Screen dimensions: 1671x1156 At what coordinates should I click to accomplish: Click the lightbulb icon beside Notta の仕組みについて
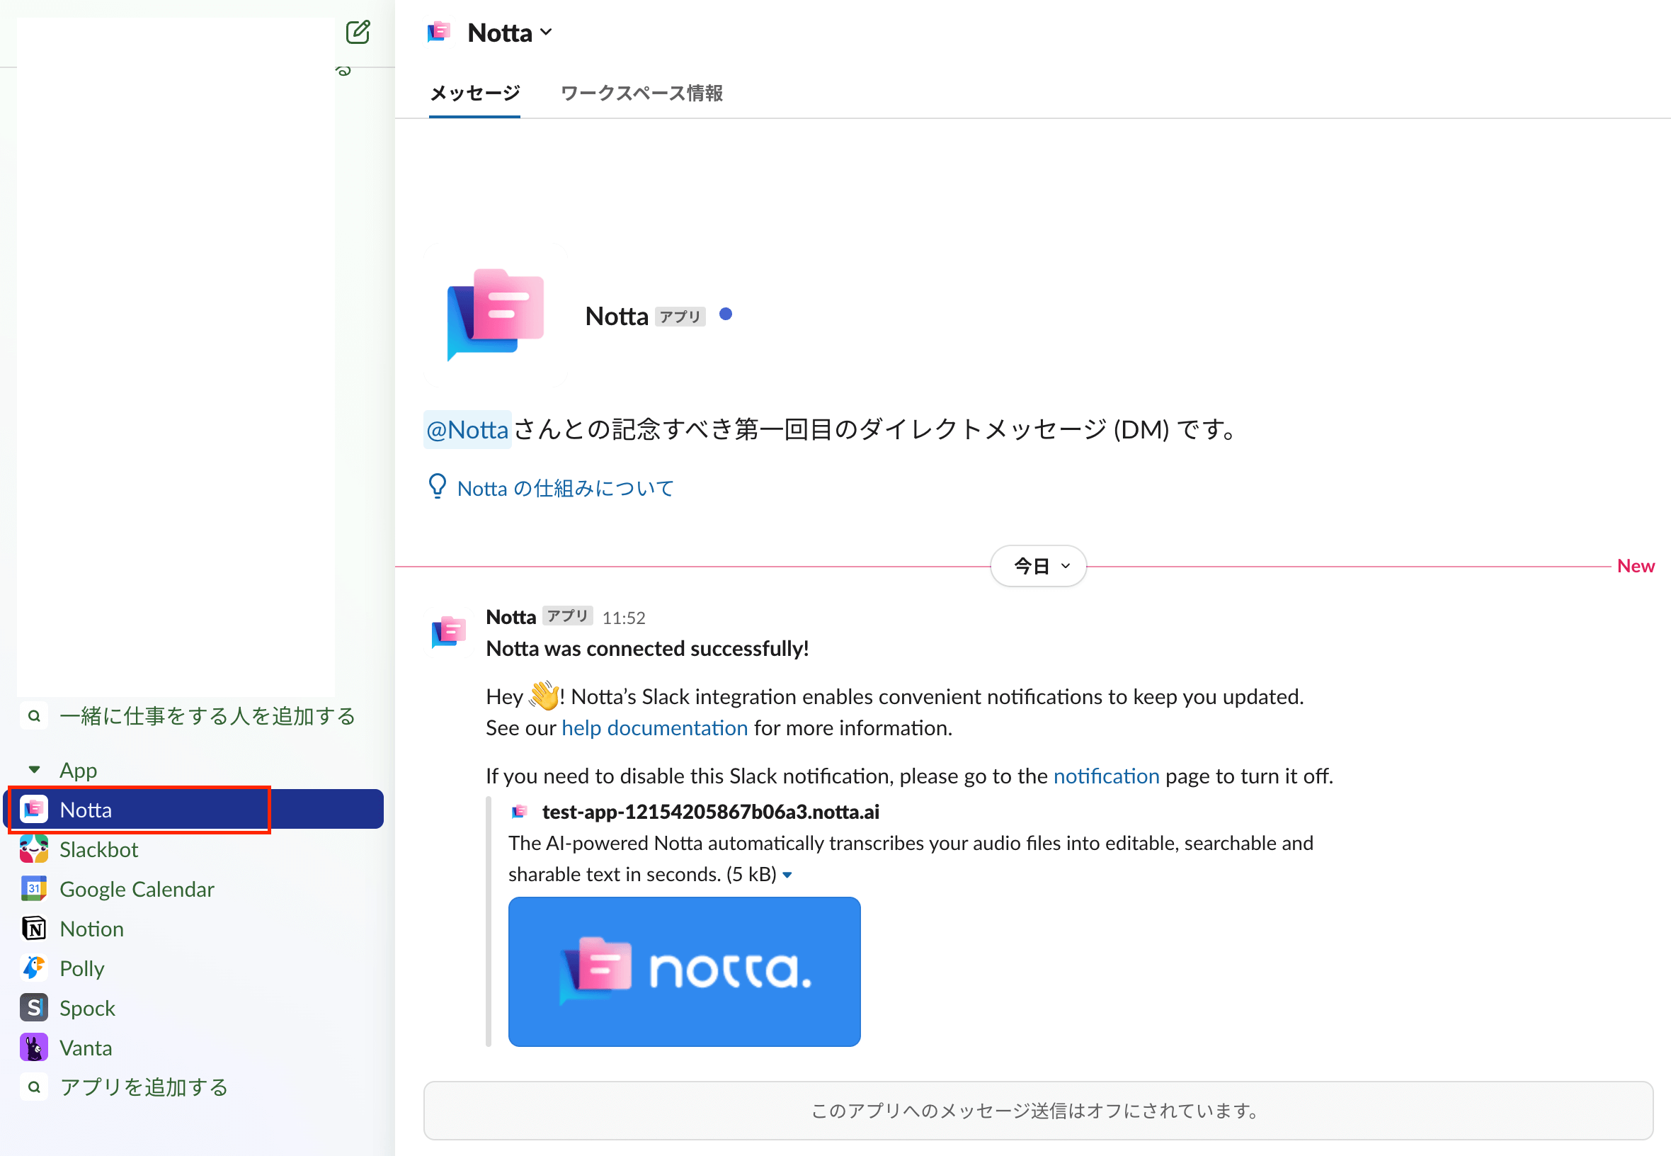438,486
